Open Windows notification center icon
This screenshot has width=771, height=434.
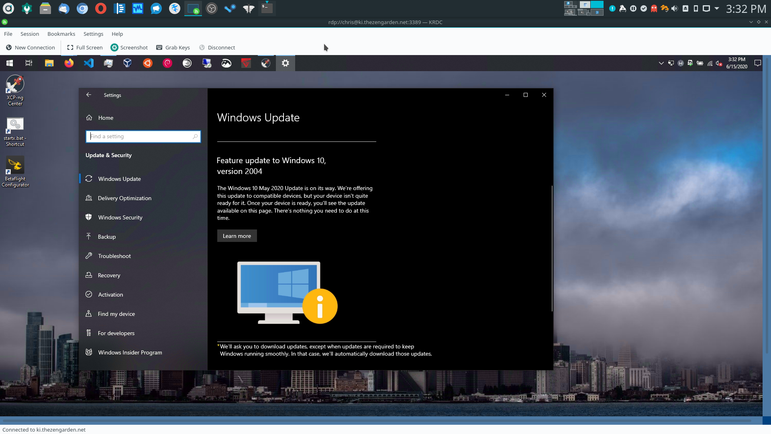point(758,63)
